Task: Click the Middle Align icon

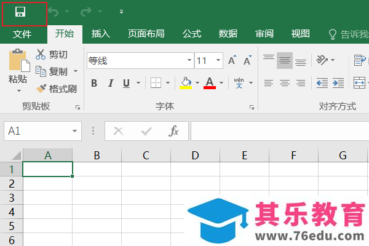Action: tap(285, 60)
